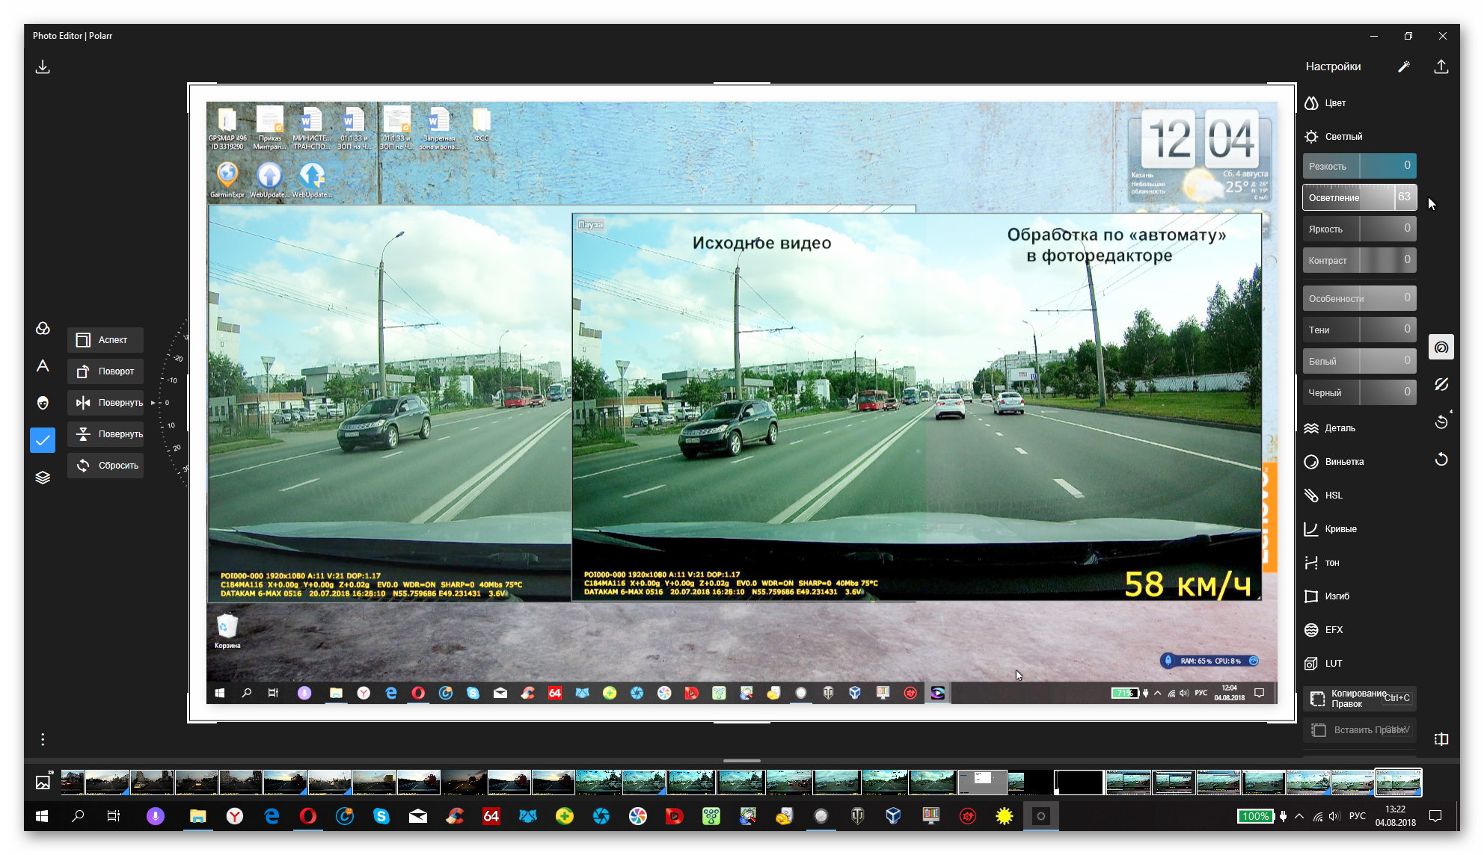Open the filters overlapping circles tool
Screen dimensions: 1484x855
pos(43,329)
